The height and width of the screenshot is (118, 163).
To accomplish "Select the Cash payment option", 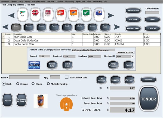I will (x=4, y=84).
